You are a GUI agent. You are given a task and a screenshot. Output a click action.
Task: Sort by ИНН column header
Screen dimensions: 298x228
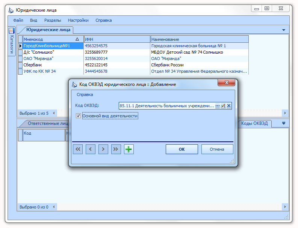click(x=117, y=39)
